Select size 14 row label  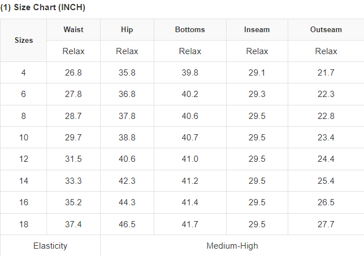coord(24,181)
